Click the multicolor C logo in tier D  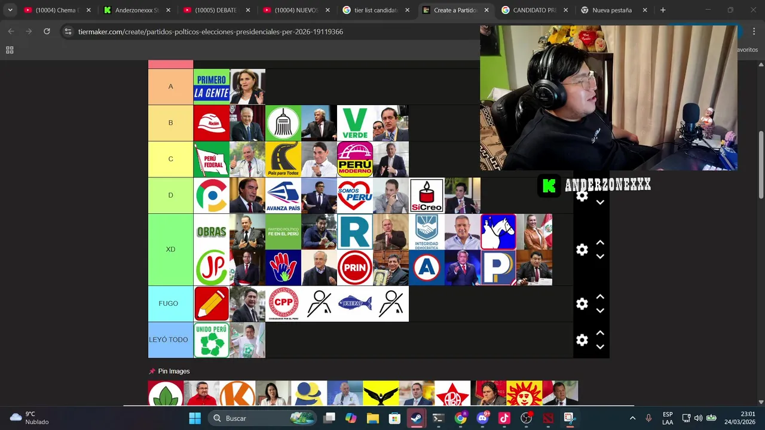(x=212, y=195)
